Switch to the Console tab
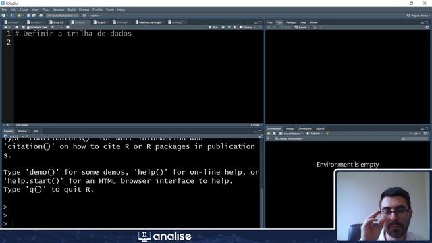 tap(8, 131)
